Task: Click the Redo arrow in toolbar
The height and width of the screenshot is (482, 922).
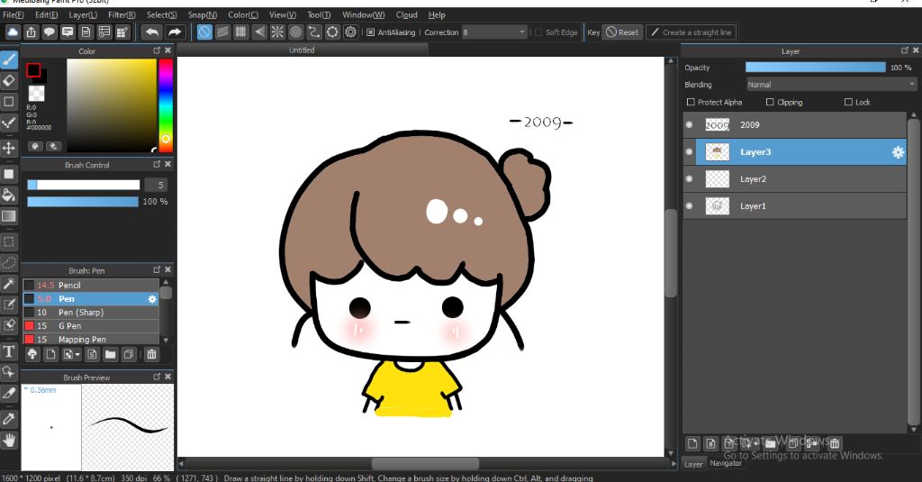Action: [175, 32]
